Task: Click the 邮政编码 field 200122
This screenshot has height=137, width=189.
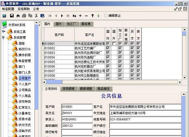Action: (x=77, y=126)
